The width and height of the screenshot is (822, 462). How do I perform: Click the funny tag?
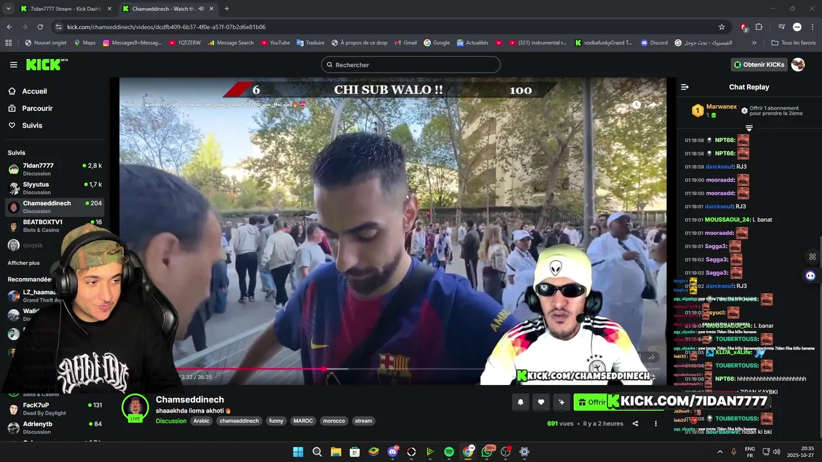click(x=276, y=421)
